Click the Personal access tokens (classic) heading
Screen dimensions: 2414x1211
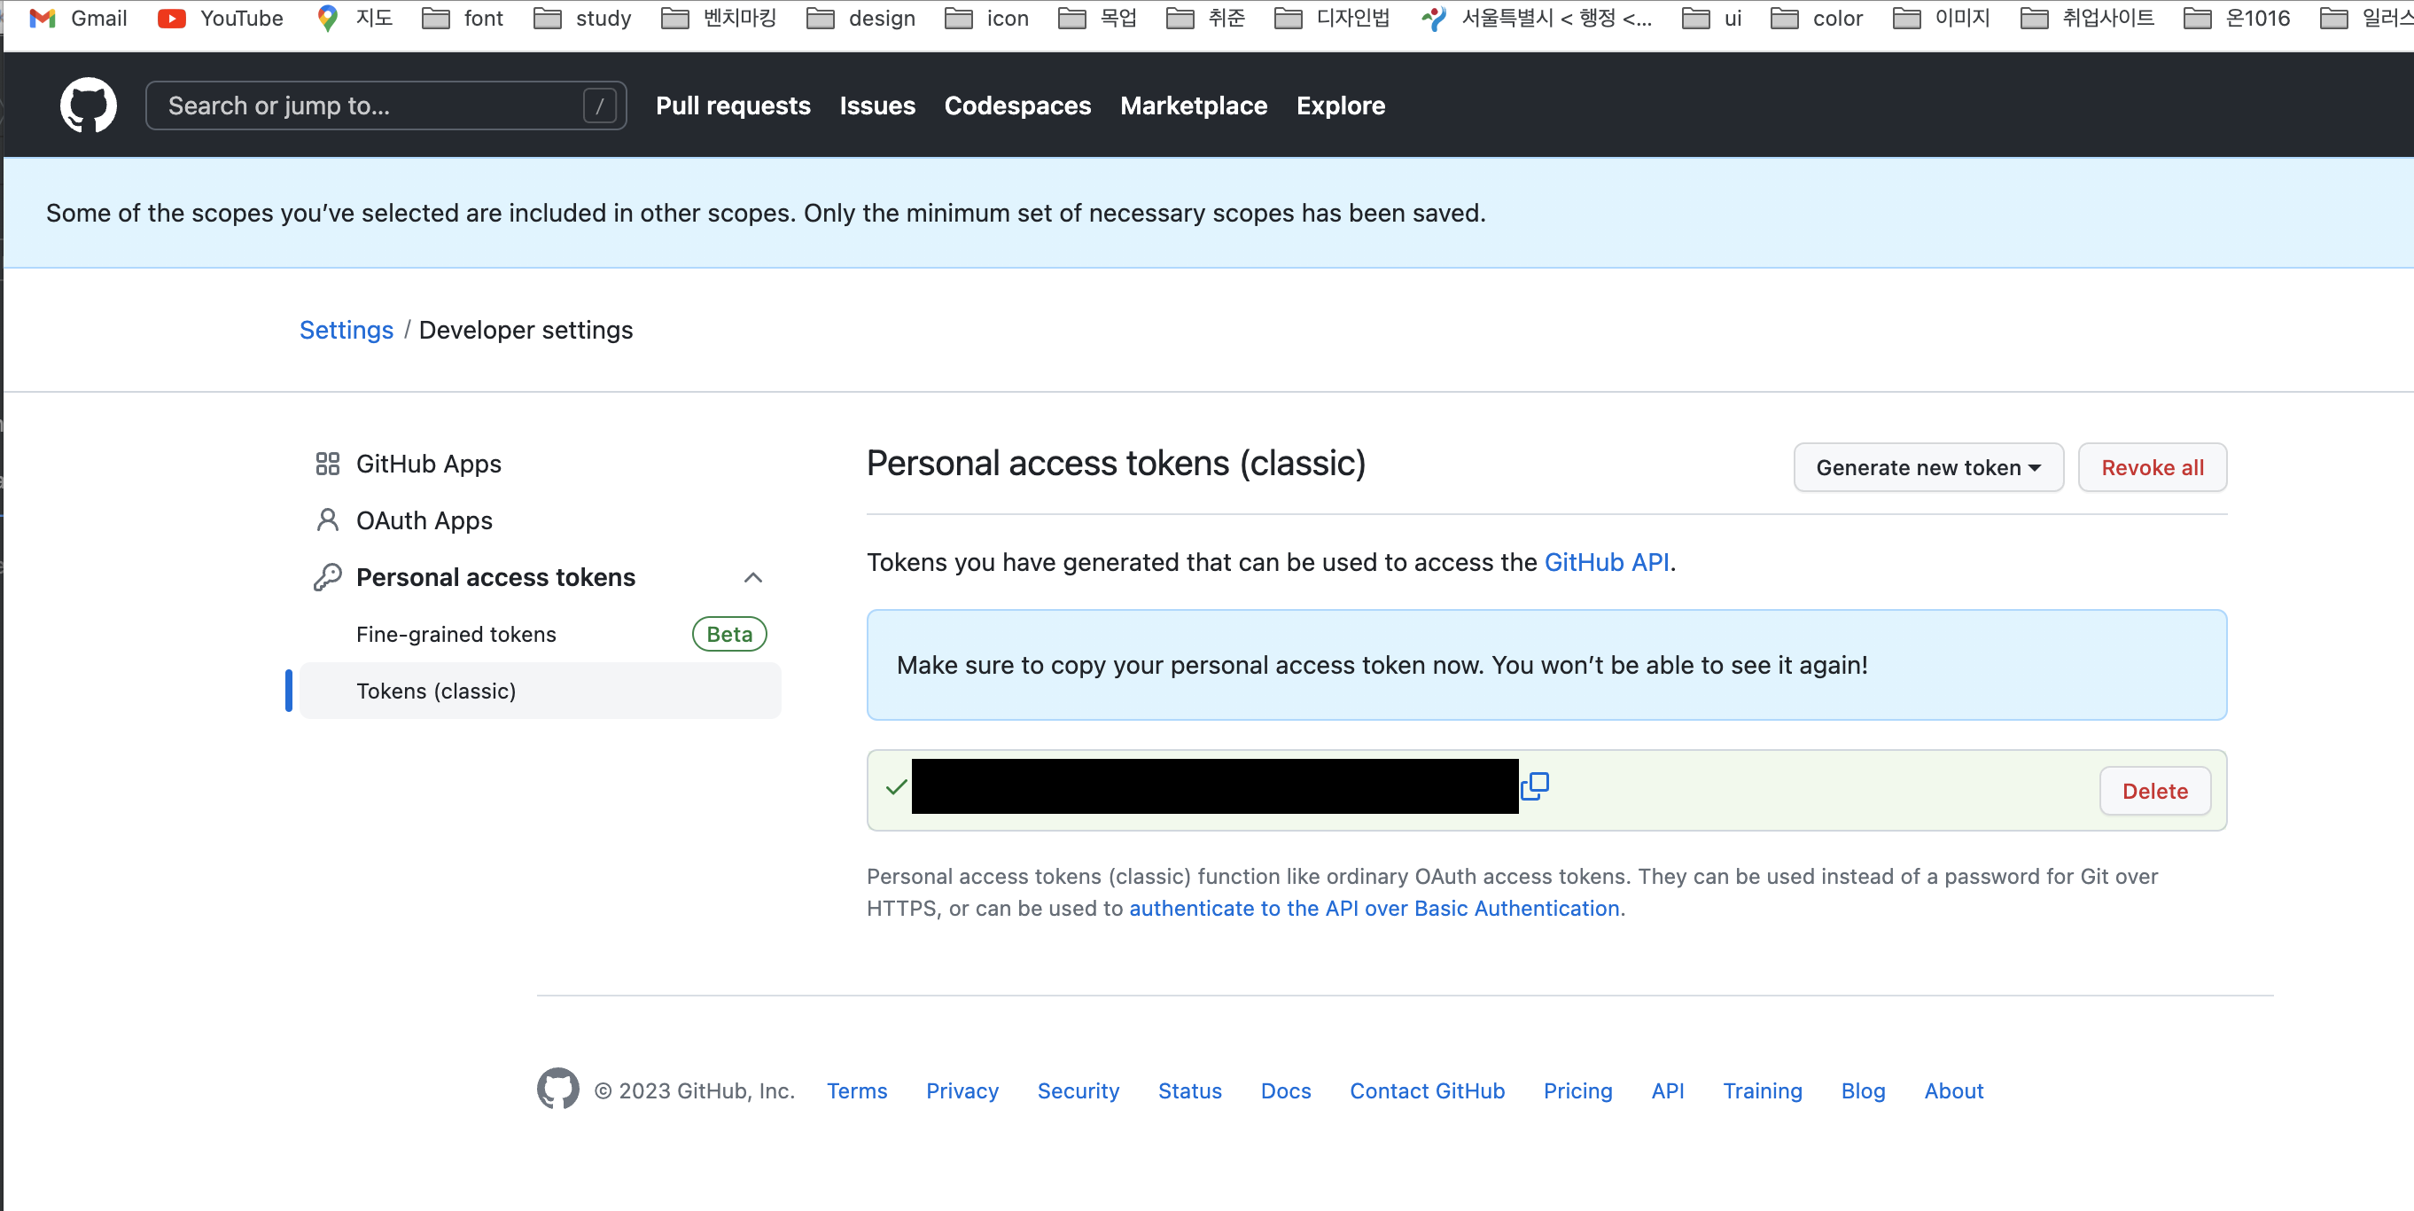(x=1116, y=463)
